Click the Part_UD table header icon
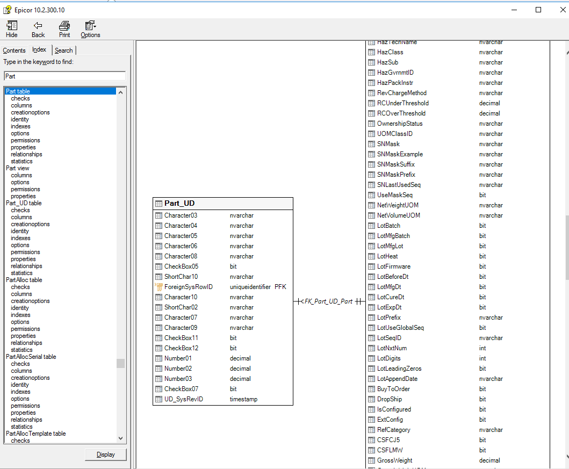Image resolution: width=569 pixels, height=469 pixels. (x=159, y=204)
